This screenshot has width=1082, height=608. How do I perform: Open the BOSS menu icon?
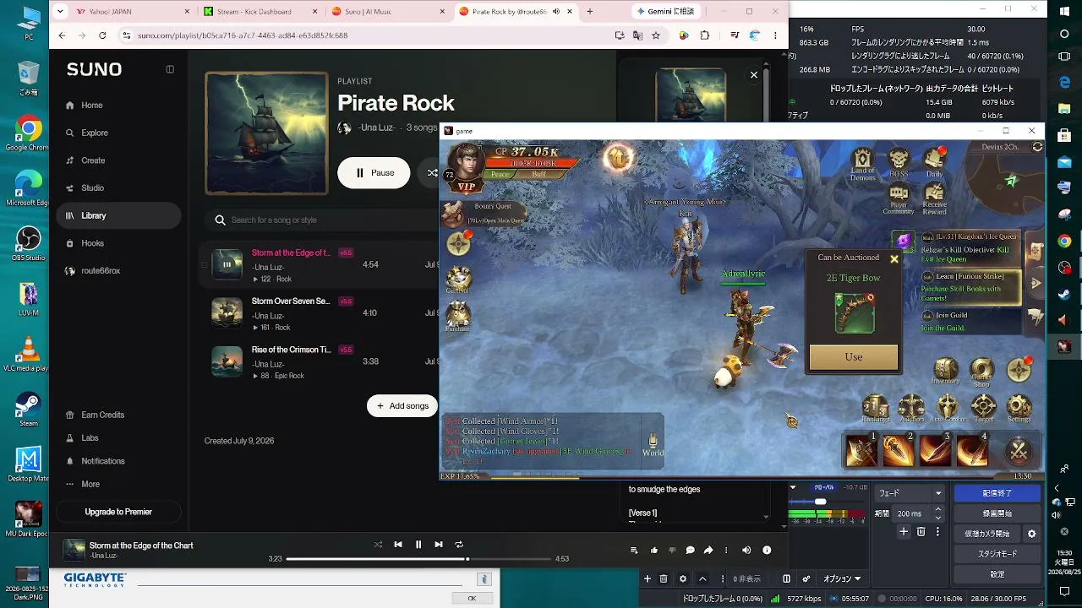[x=899, y=162]
